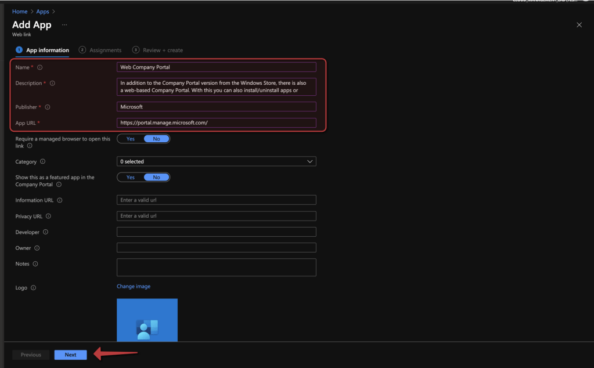Click the info icon next to Category
Screen dimensions: 594x368
pos(42,162)
